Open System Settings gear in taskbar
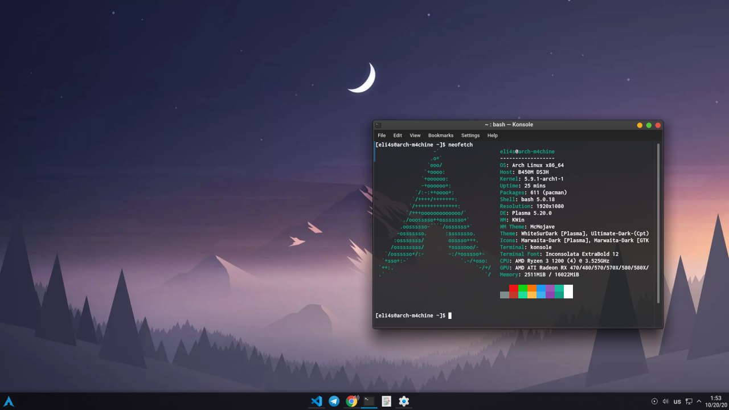Image resolution: width=729 pixels, height=410 pixels. click(x=404, y=401)
